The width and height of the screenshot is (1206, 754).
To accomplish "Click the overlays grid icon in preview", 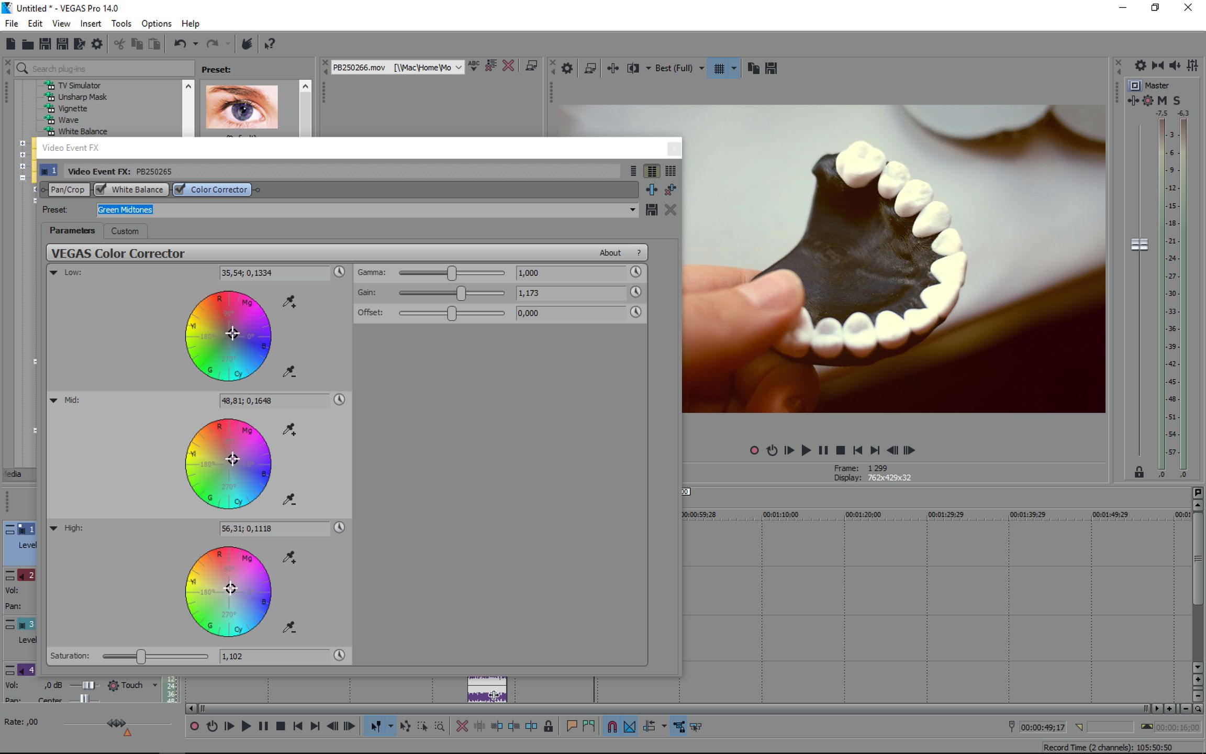I will click(x=719, y=68).
